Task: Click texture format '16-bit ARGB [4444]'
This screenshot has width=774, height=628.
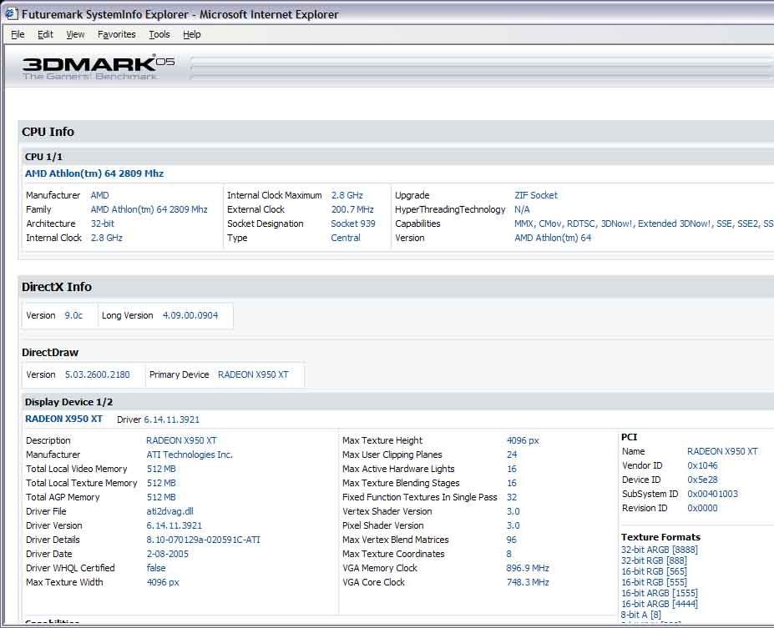Action: point(660,604)
